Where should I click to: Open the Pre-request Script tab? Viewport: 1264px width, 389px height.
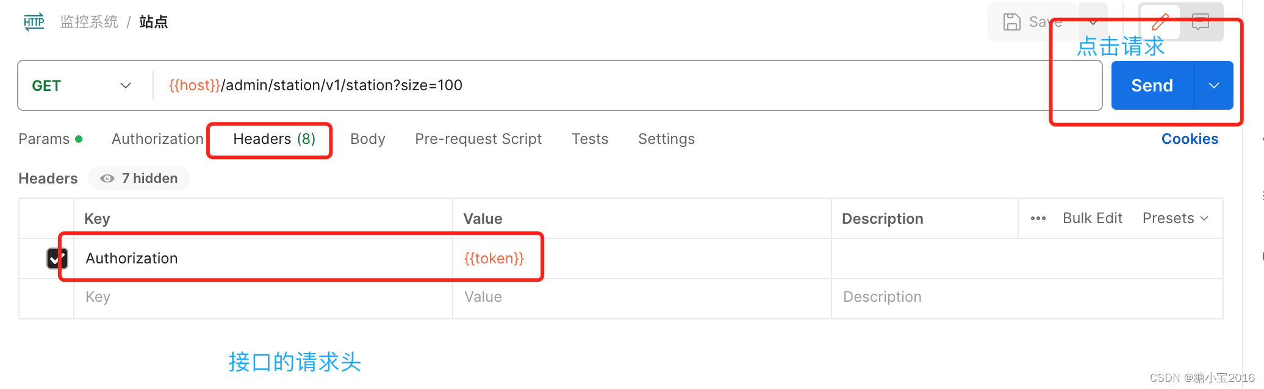tap(478, 139)
